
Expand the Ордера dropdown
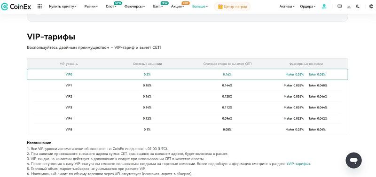coord(308,7)
